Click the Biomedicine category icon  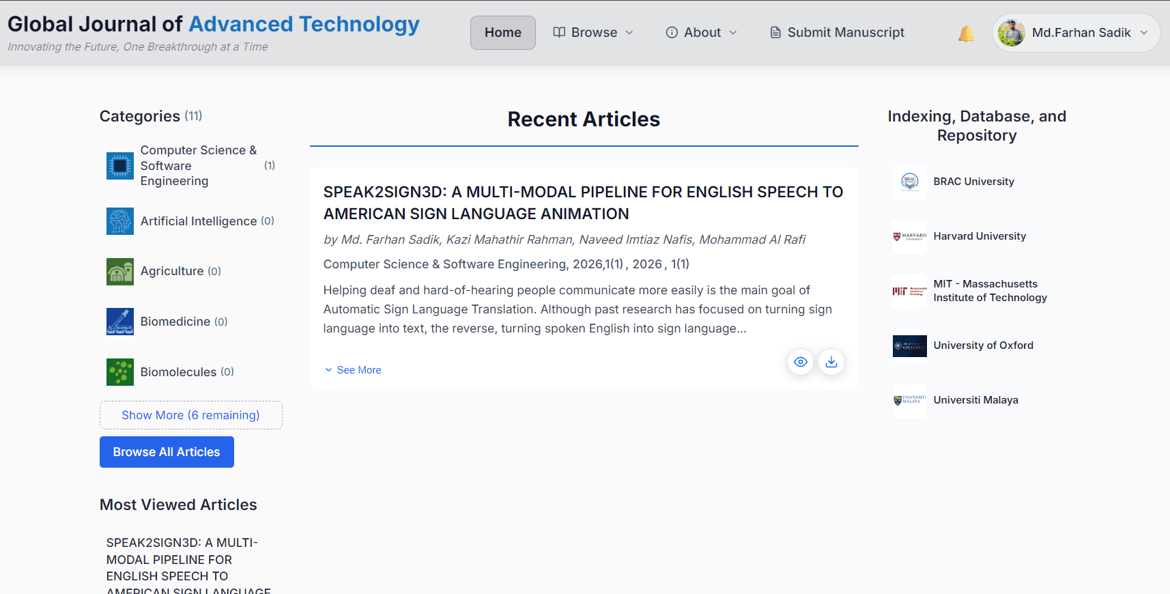[x=120, y=322]
